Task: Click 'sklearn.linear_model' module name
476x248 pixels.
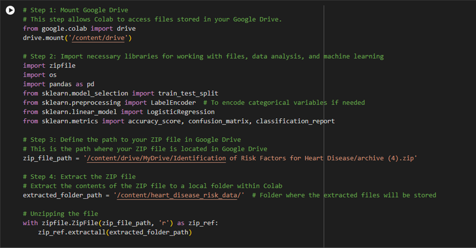Action: click(79, 112)
